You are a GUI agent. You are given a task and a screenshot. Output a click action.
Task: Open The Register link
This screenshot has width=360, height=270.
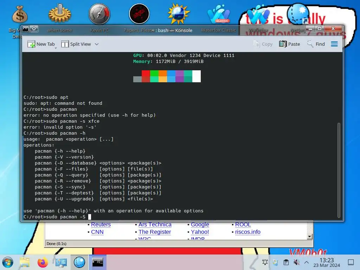[x=155, y=232]
